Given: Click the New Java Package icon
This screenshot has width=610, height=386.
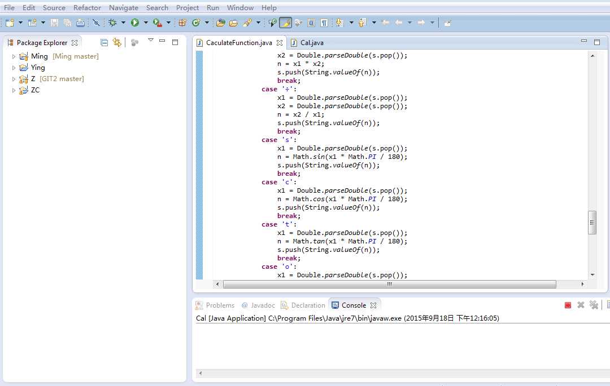Looking at the screenshot, I should point(182,23).
